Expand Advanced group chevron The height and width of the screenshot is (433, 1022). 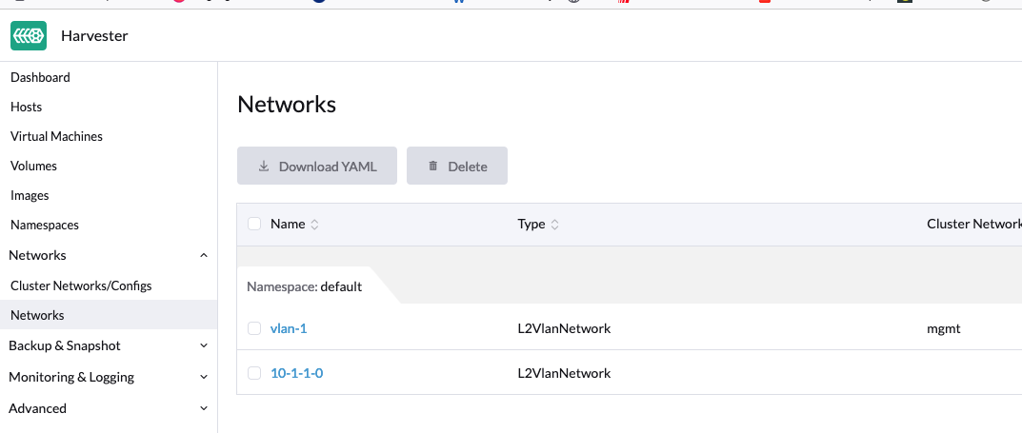click(x=204, y=408)
